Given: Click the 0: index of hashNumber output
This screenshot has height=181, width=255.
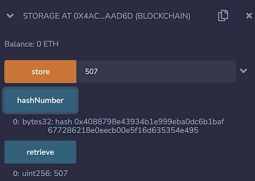Looking at the screenshot, I should (x=16, y=122).
